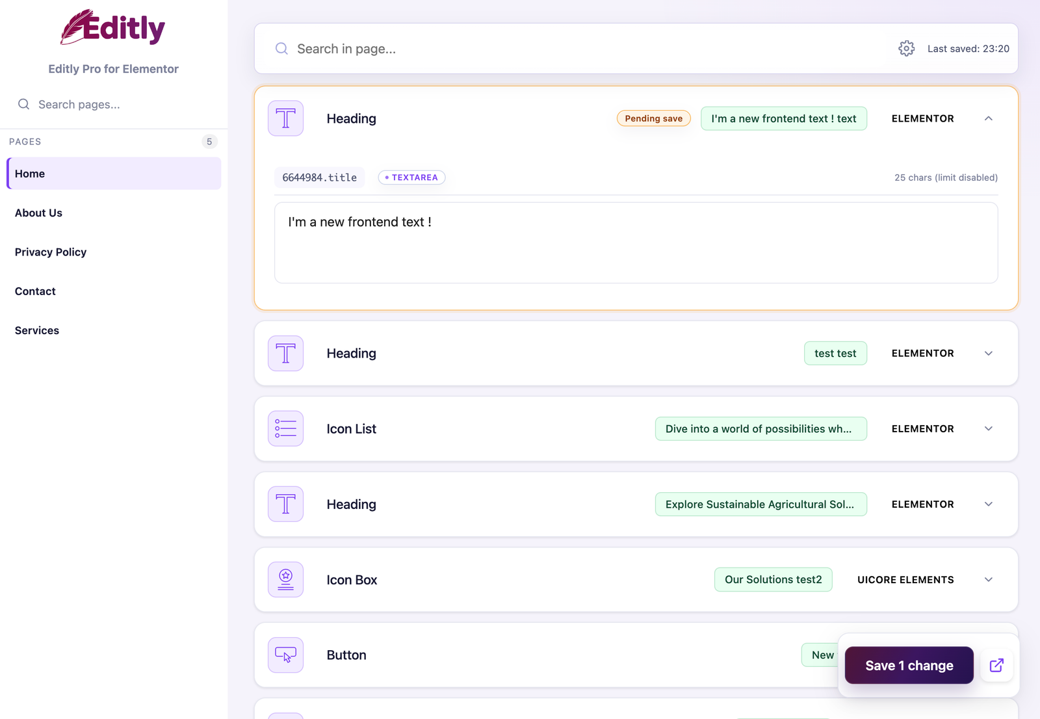Click Save 1 change button
Image resolution: width=1040 pixels, height=719 pixels.
(x=909, y=665)
